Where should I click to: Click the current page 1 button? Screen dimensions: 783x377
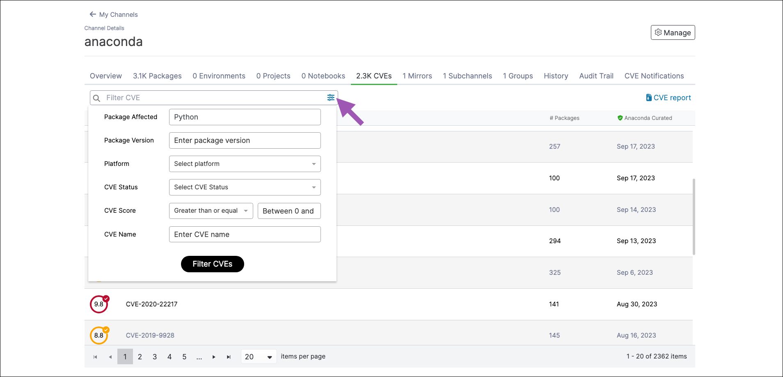(125, 357)
